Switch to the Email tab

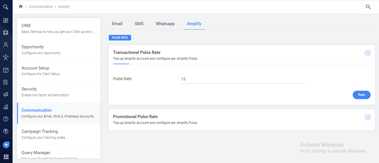click(117, 24)
